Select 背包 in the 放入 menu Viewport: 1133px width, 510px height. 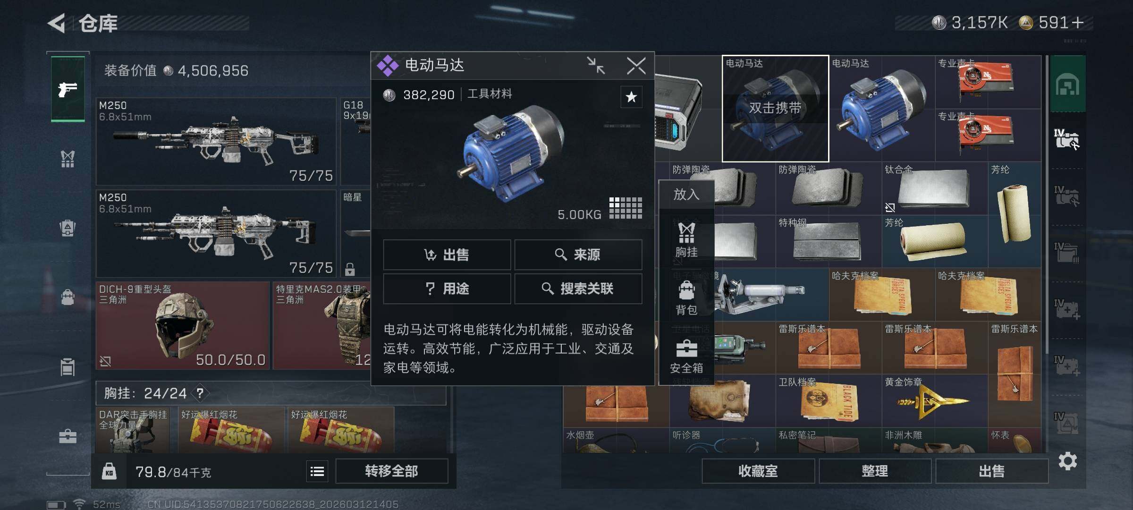pos(686,298)
